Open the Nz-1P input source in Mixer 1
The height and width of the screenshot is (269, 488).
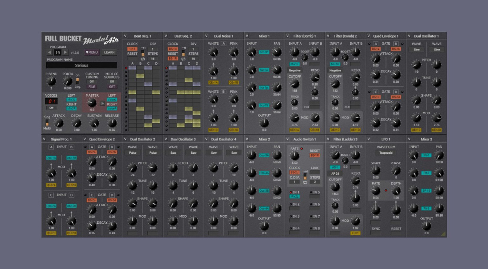point(264,52)
